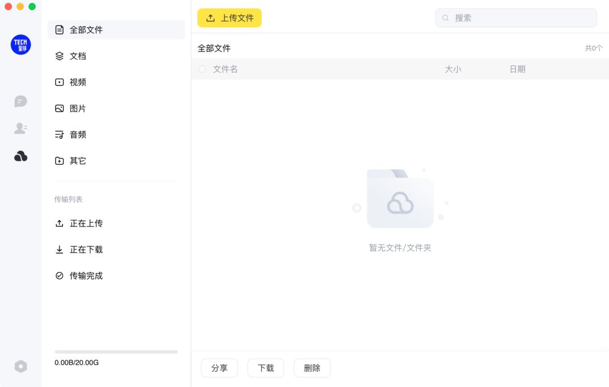This screenshot has height=387, width=609.
Task: Click the empty cloud folder illustration
Action: click(400, 199)
